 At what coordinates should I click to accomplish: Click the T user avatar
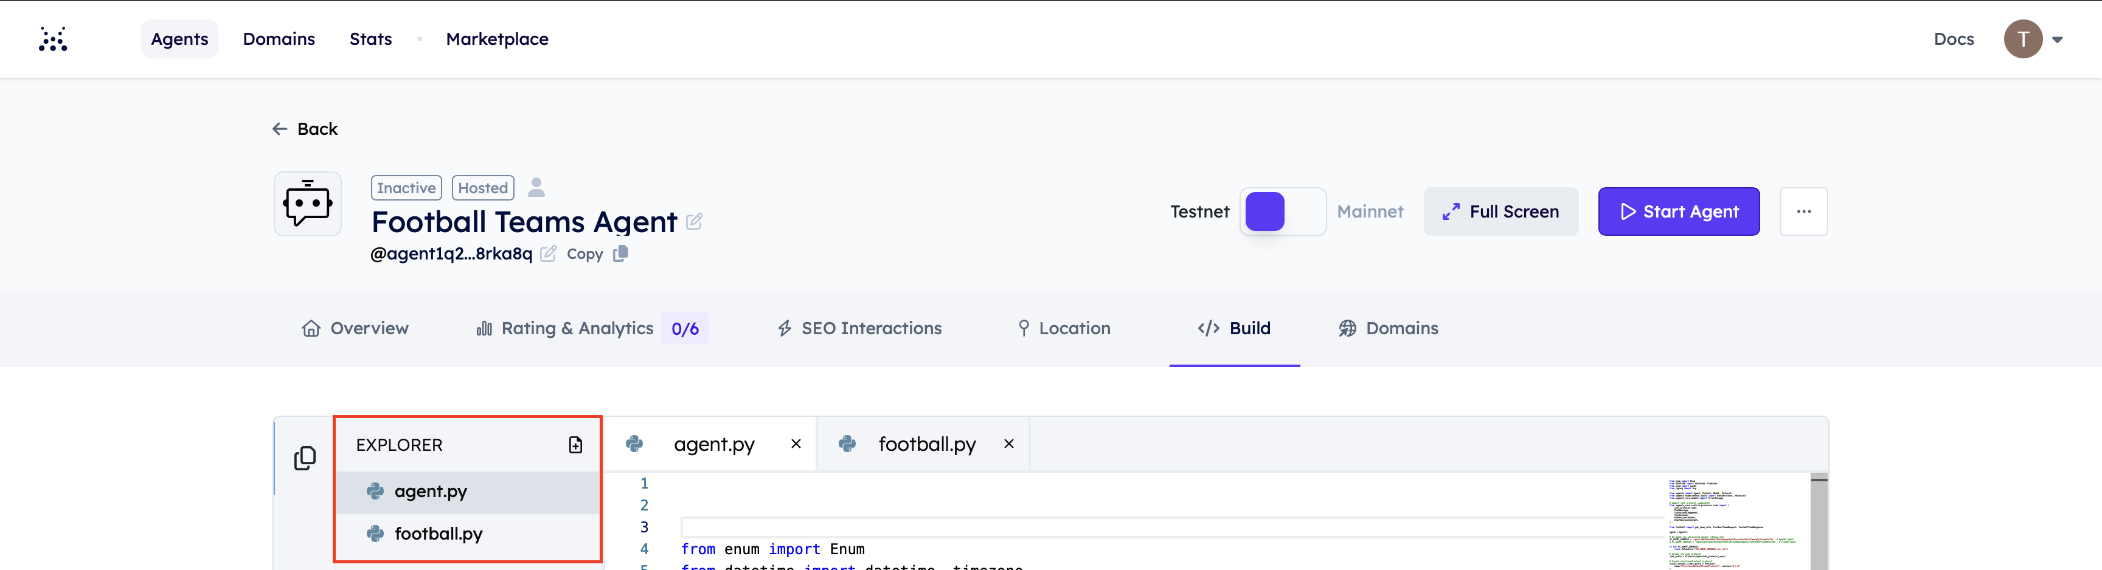pyautogui.click(x=2023, y=39)
